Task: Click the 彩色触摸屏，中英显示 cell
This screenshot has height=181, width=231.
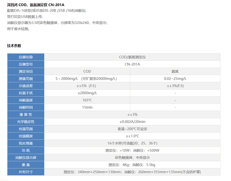Action: 132,158
